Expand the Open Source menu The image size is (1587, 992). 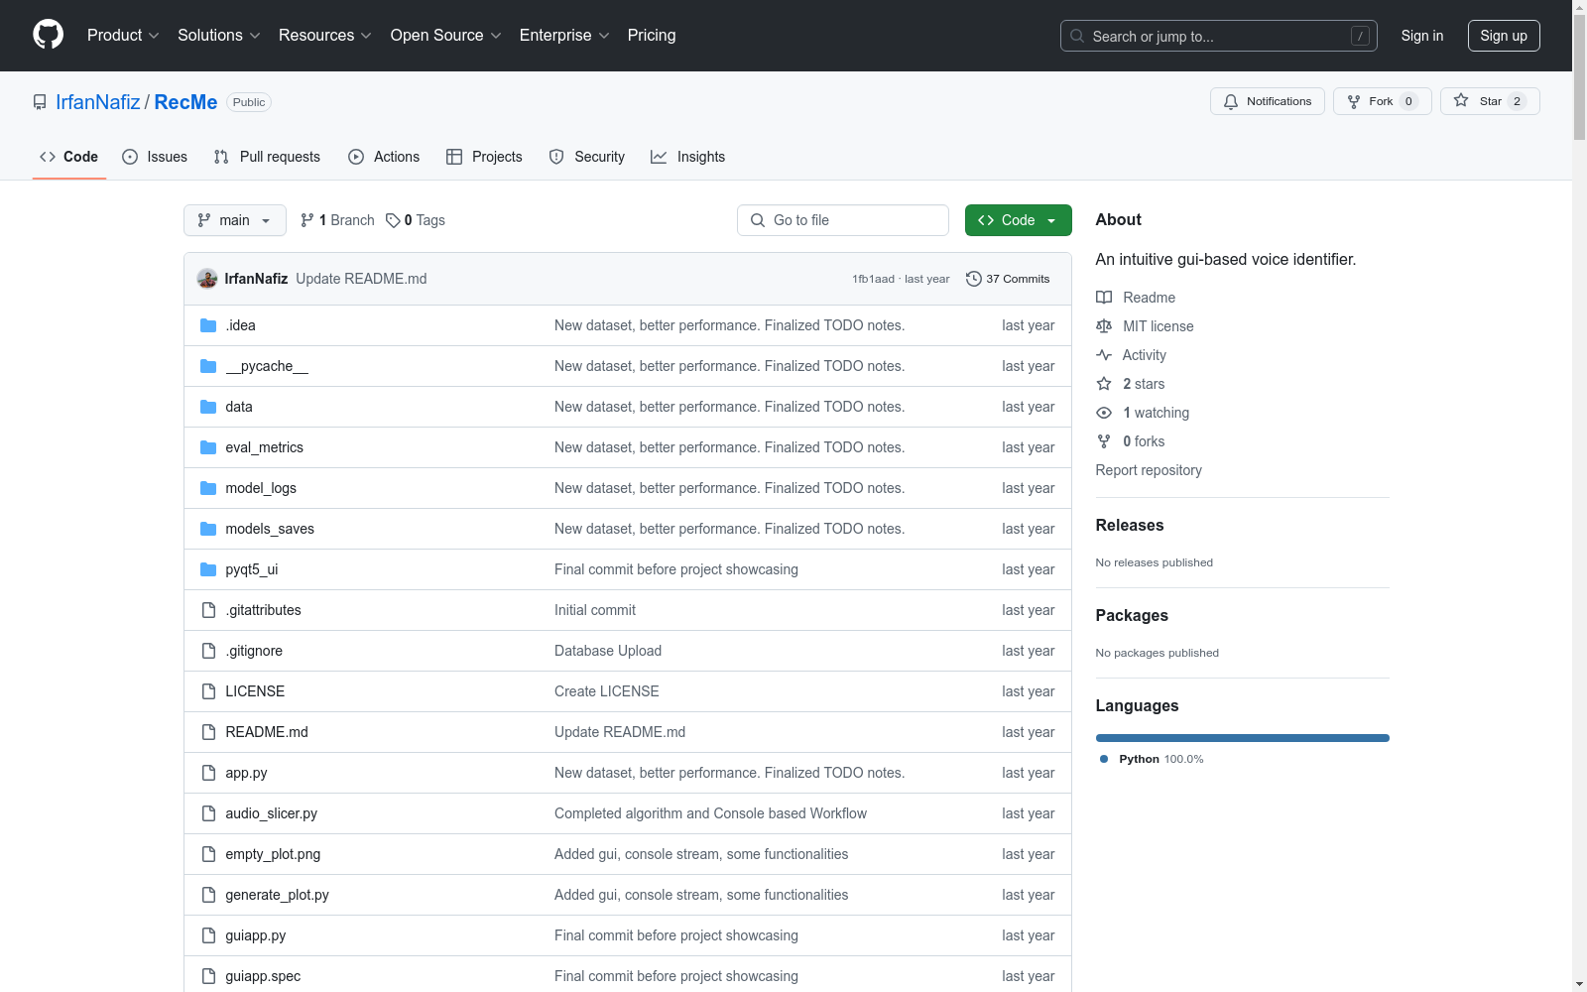coord(446,35)
